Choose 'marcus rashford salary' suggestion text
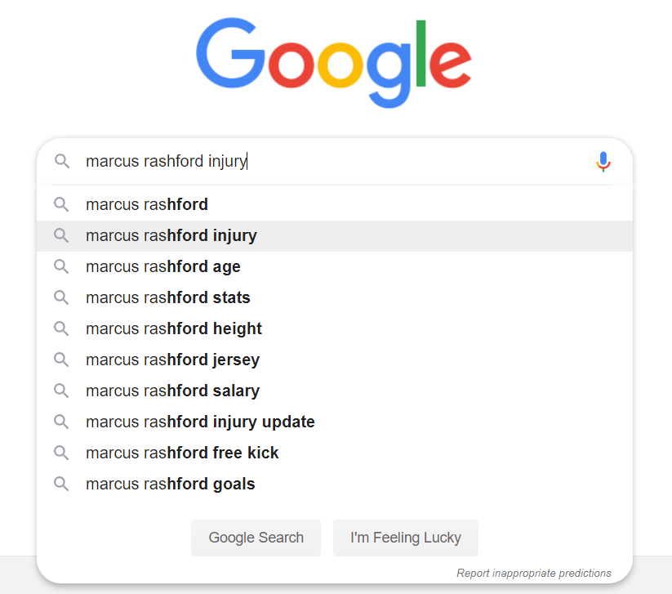This screenshot has height=594, width=672. point(173,391)
